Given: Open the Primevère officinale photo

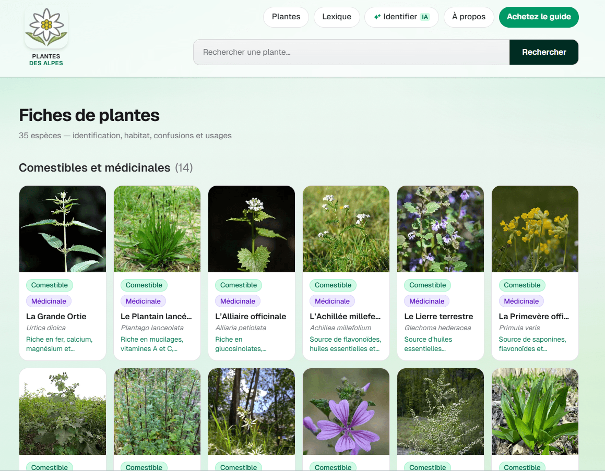Looking at the screenshot, I should click(535, 229).
